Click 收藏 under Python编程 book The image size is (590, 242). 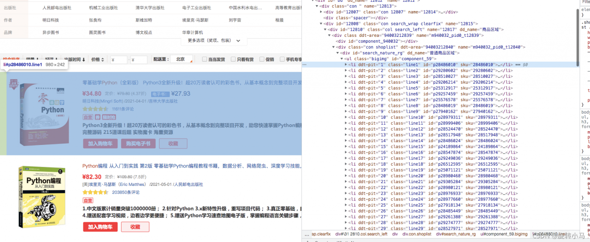[135, 227]
